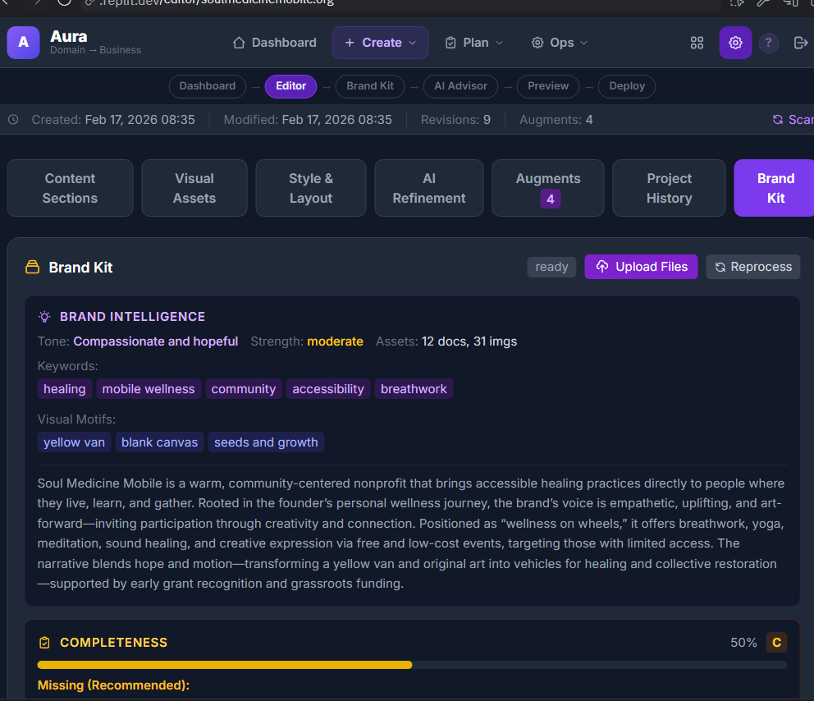Select the Deploy workflow step

(626, 86)
